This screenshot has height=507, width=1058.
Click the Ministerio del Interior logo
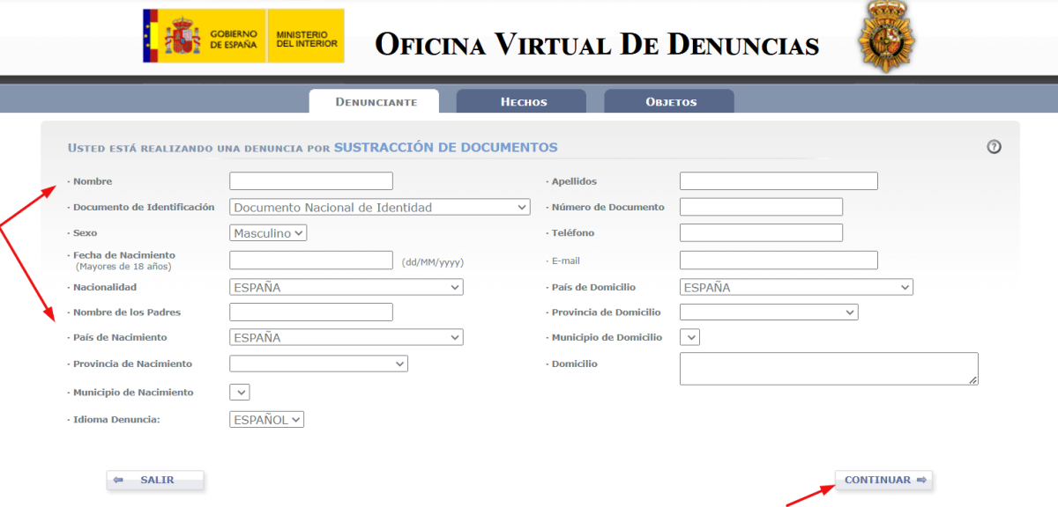tap(309, 35)
